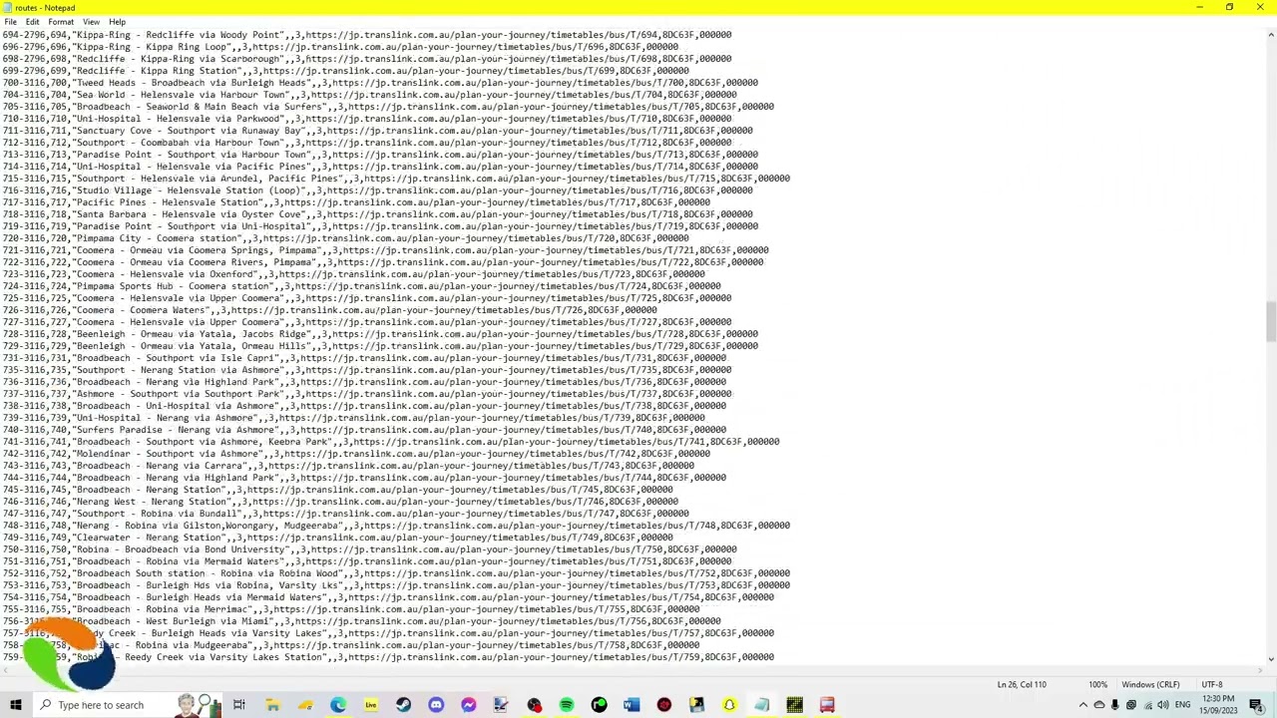
Task: Open the volume speaker tray icon
Action: (x=1162, y=705)
